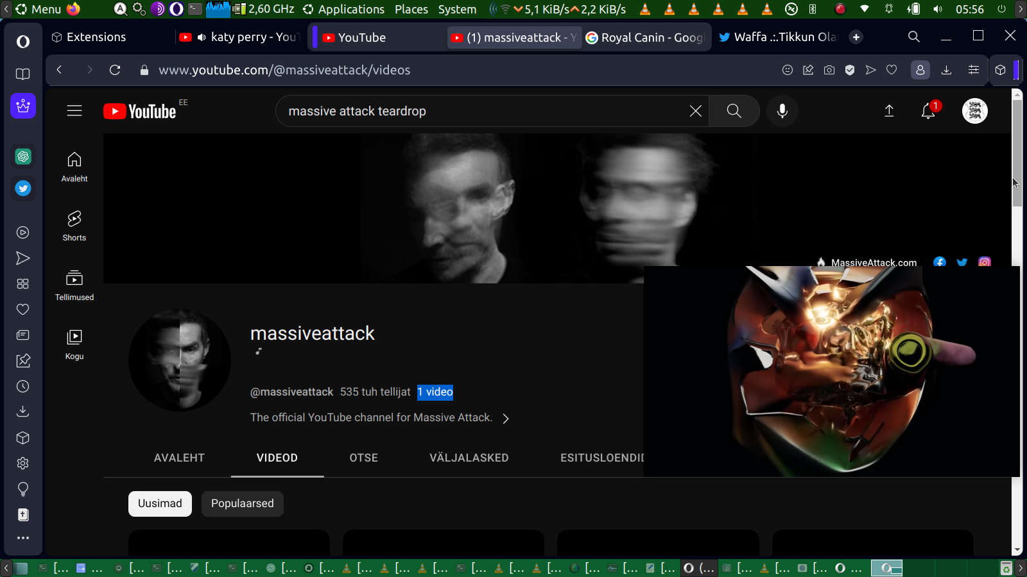Click the YouTube logo
Image resolution: width=1027 pixels, height=577 pixels.
coord(140,112)
